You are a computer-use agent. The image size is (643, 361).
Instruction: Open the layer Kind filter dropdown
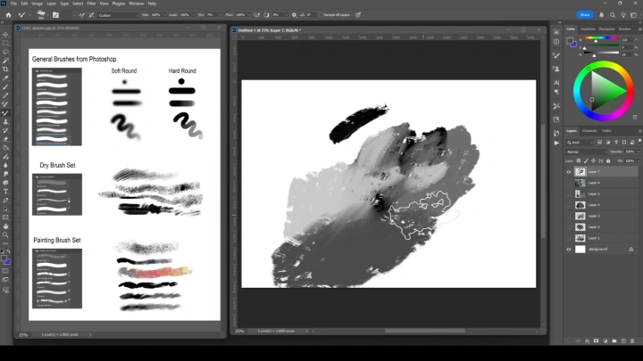pos(580,142)
